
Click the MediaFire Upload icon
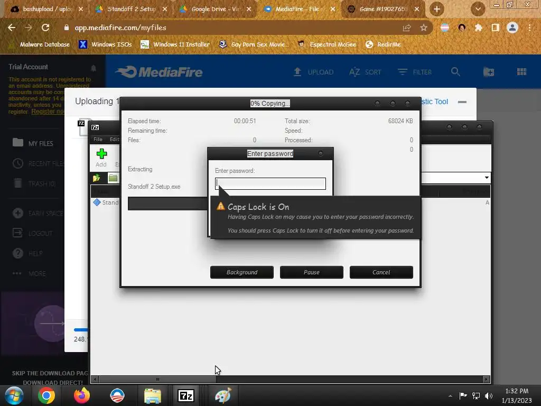297,72
